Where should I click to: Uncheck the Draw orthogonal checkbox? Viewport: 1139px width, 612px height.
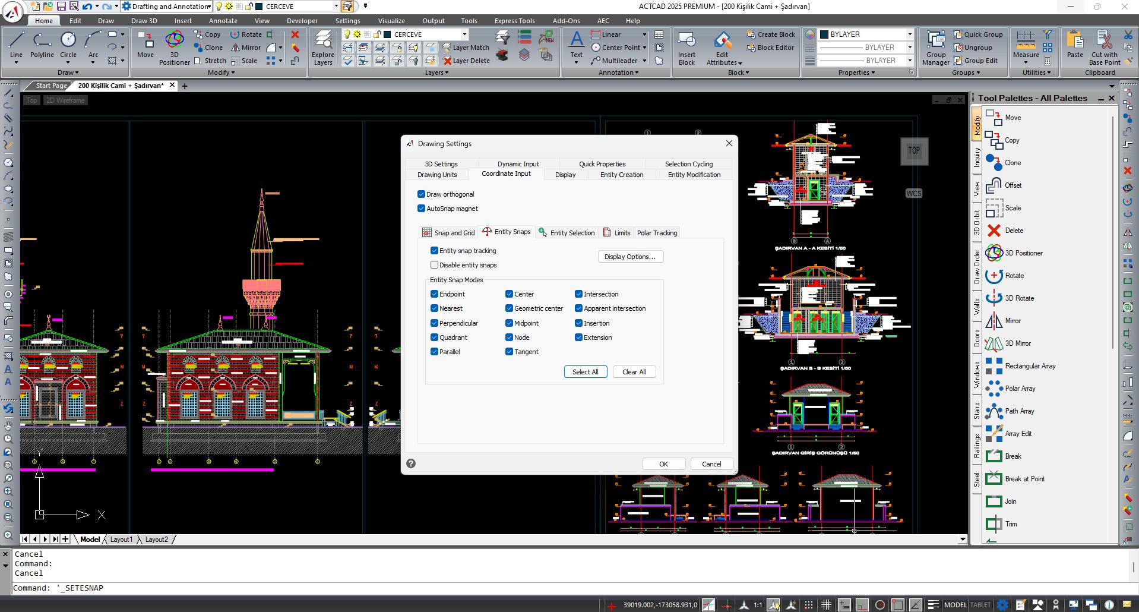click(x=421, y=194)
